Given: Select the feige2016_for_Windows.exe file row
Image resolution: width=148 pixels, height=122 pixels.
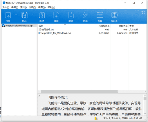Looking at the screenshot, I should coord(92,33).
